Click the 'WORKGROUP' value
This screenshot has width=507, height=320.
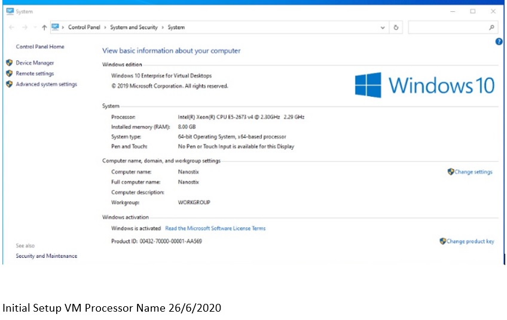tap(194, 202)
